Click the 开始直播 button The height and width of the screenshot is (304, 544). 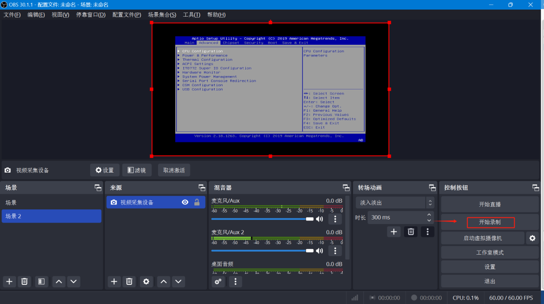coord(490,204)
